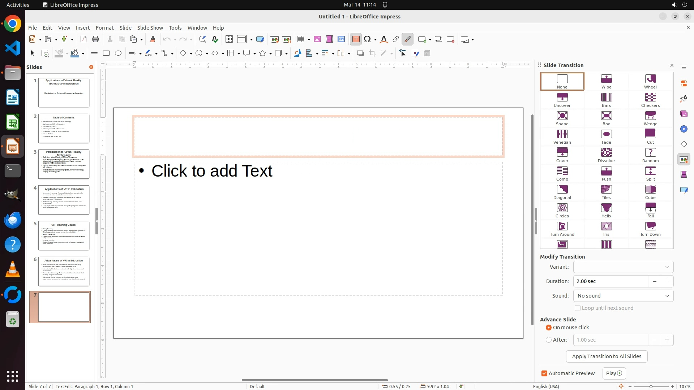Click the zoom slider in status bar

(x=651, y=386)
